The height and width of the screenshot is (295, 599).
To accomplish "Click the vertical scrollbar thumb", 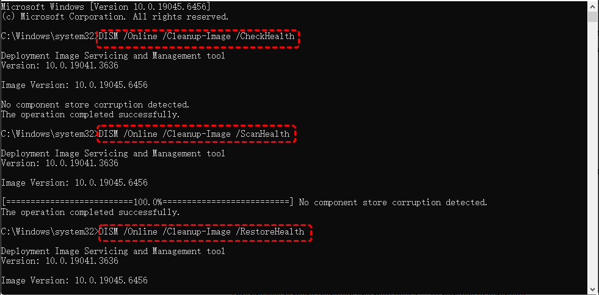I will [x=592, y=16].
